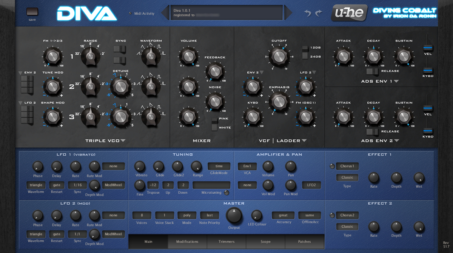Switch to the Main tab

click(x=149, y=242)
